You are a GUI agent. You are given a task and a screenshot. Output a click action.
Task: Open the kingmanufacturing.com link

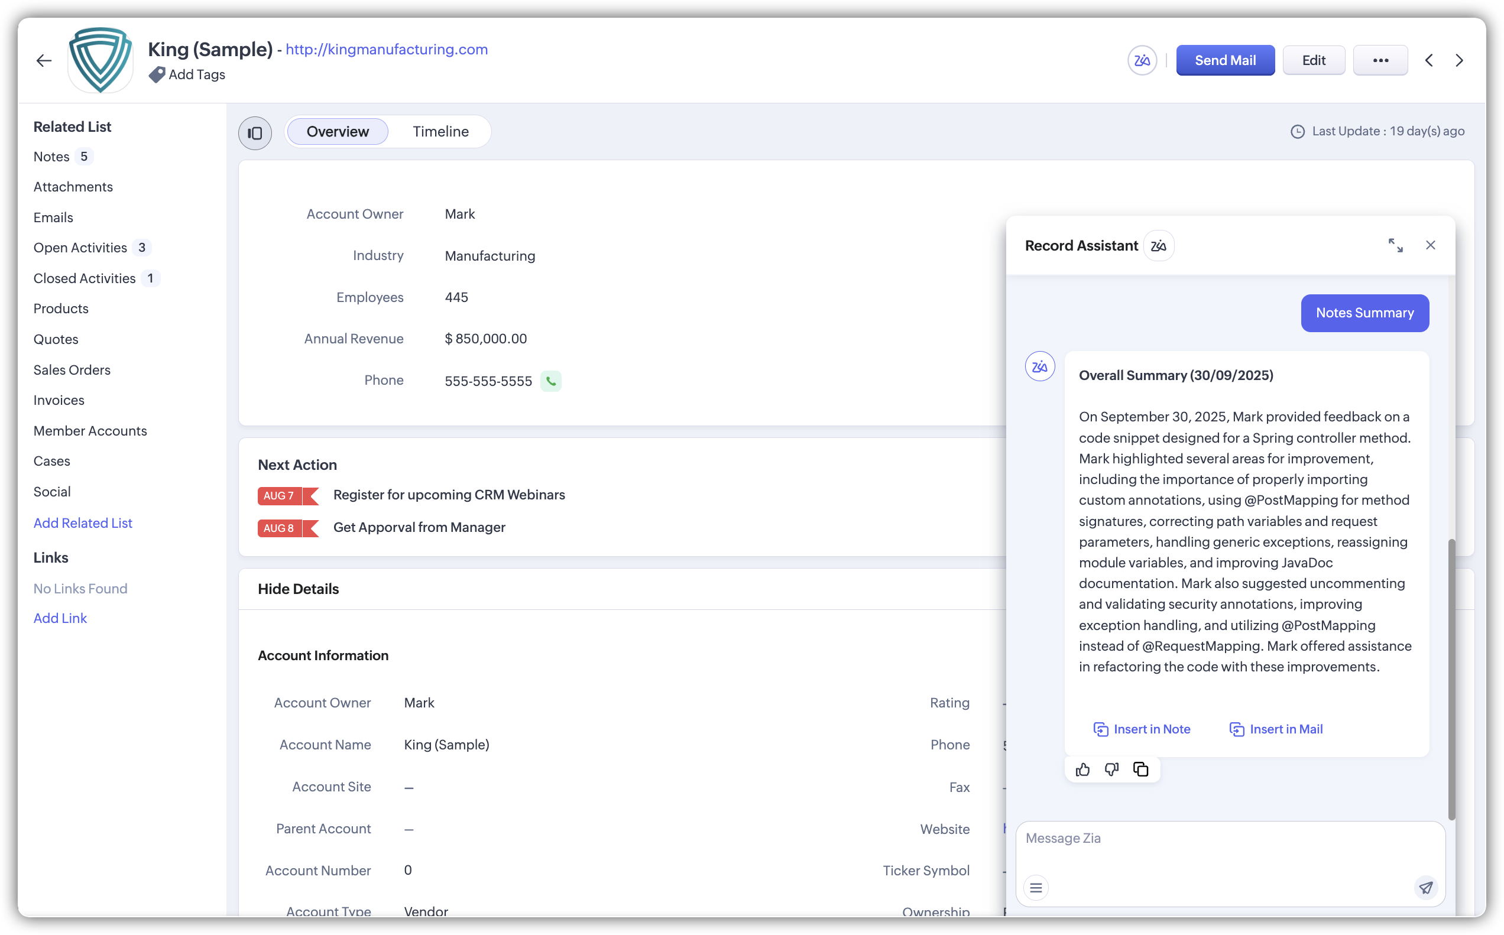387,50
